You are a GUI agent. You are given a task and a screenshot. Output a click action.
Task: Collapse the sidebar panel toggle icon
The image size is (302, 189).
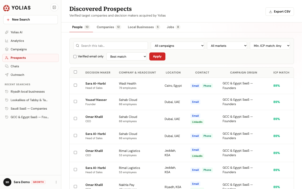point(54,8)
